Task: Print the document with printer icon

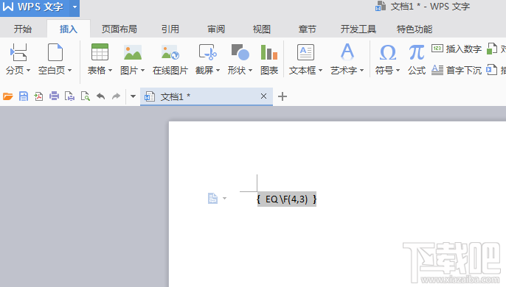Action: (x=55, y=96)
